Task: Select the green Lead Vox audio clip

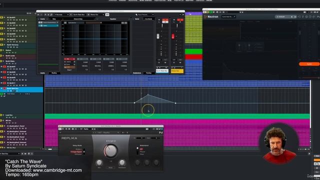Action: pos(177,116)
